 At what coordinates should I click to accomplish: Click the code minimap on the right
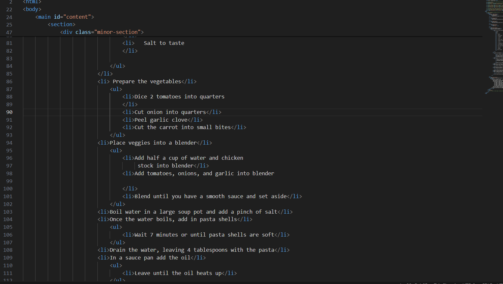pos(494,47)
